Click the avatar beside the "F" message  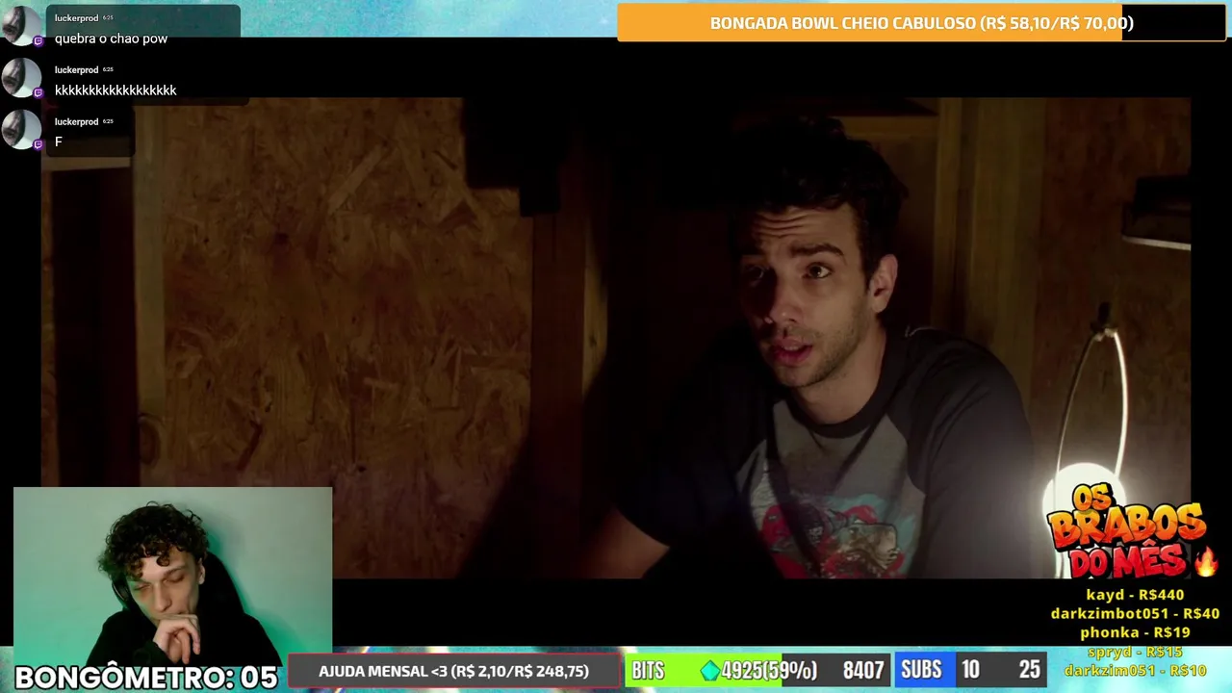click(x=20, y=130)
